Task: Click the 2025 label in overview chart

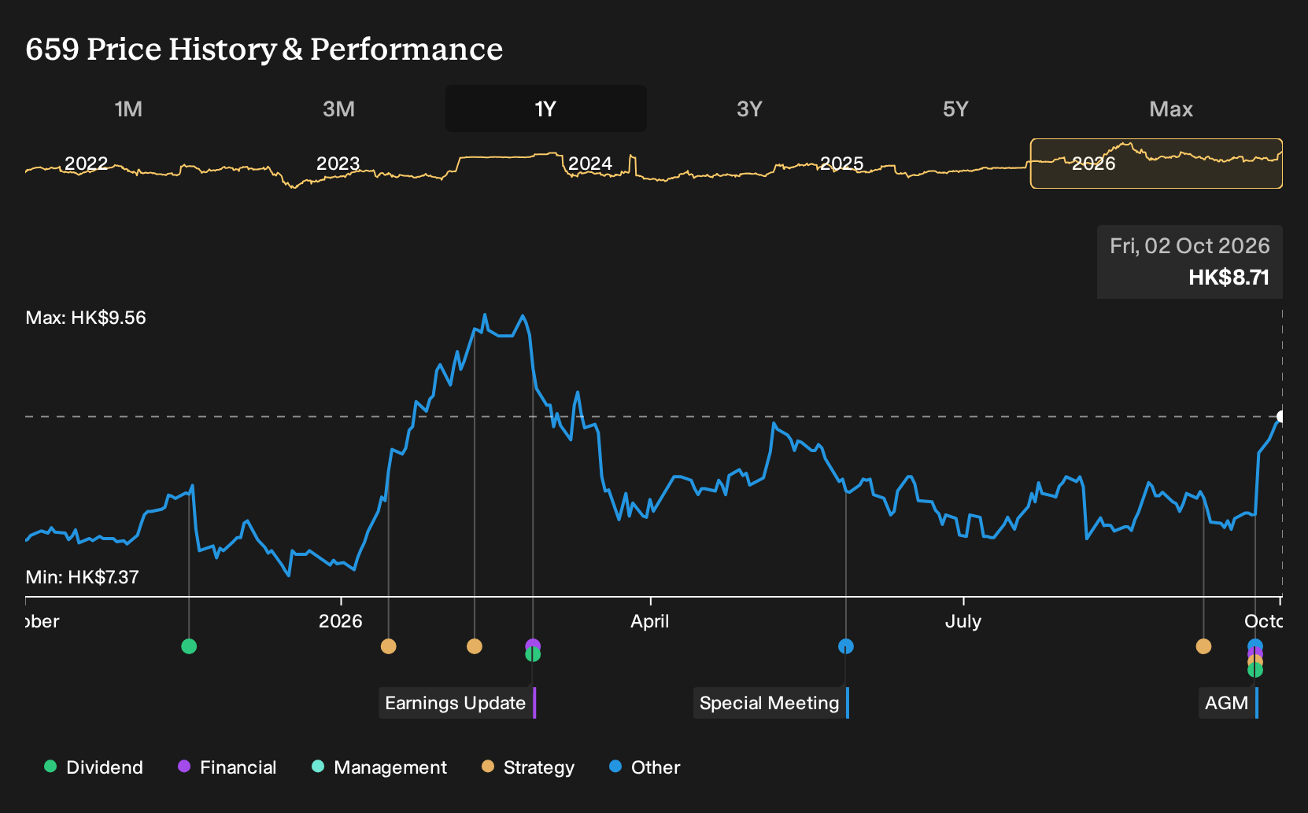Action: (x=842, y=164)
